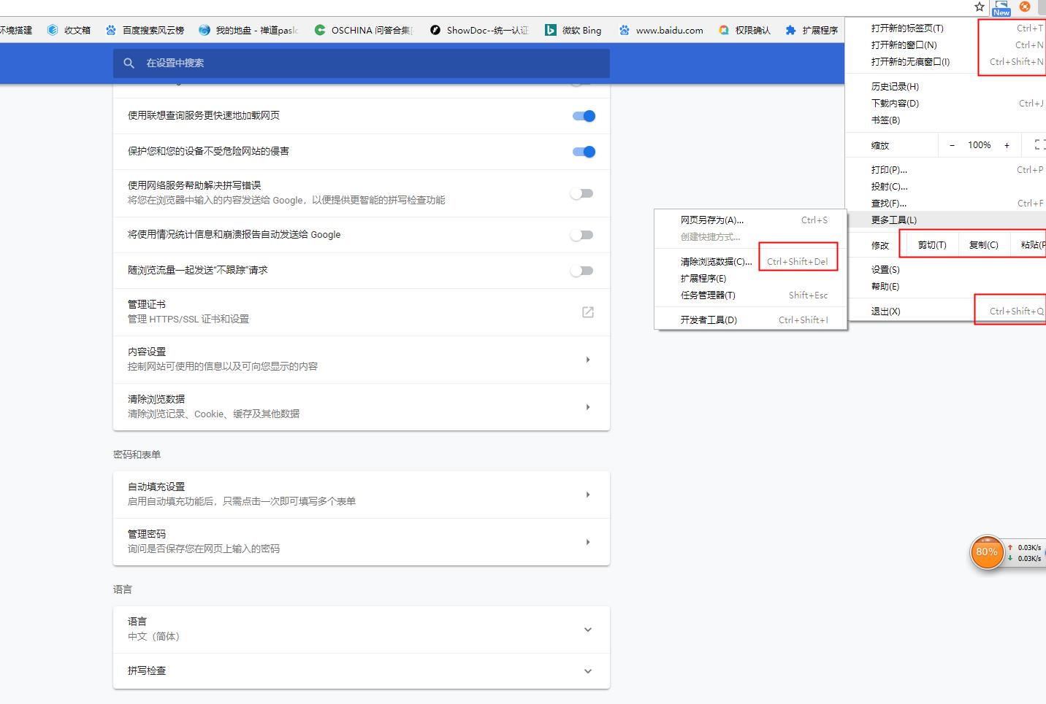Select 打开新的无痕窗口(I) menu item
The width and height of the screenshot is (1046, 704).
click(946, 62)
